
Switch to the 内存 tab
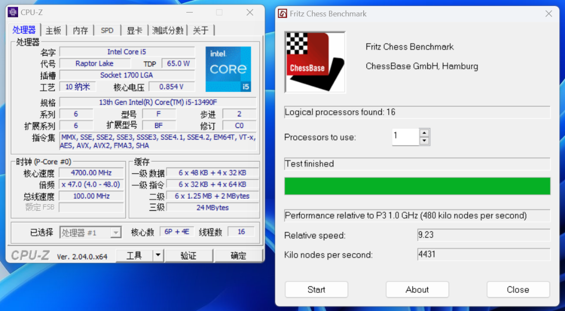point(80,31)
